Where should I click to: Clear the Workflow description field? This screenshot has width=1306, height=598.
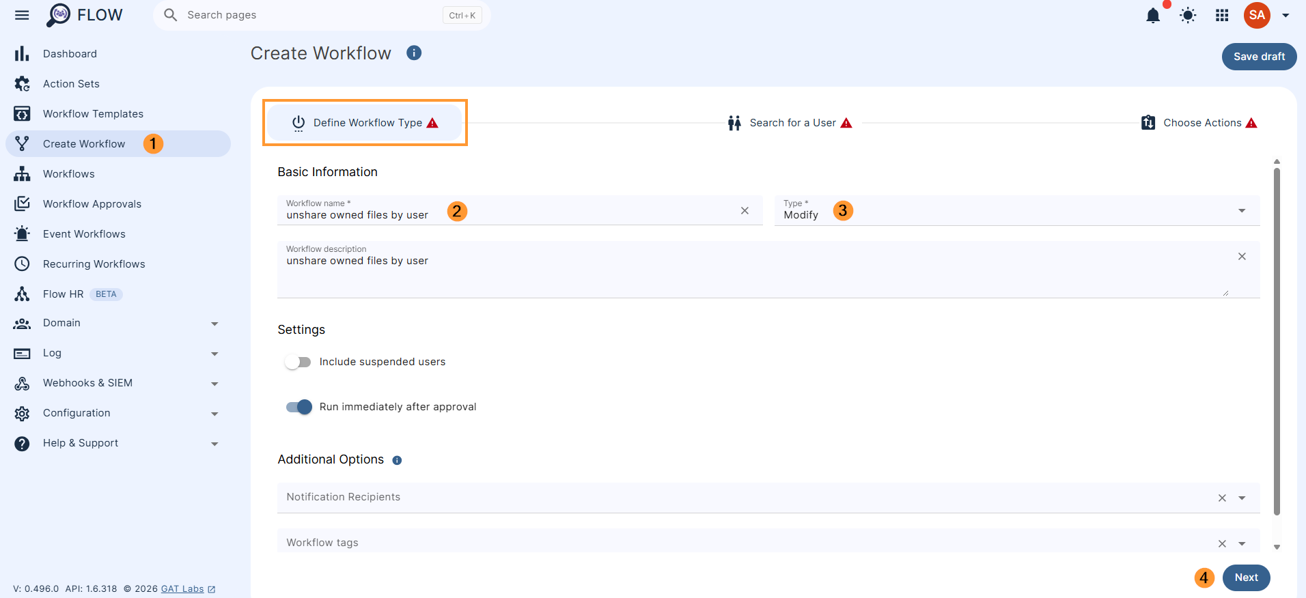(1242, 256)
